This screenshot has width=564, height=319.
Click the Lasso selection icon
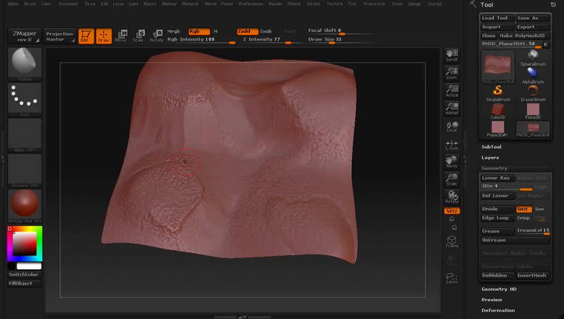452,278
